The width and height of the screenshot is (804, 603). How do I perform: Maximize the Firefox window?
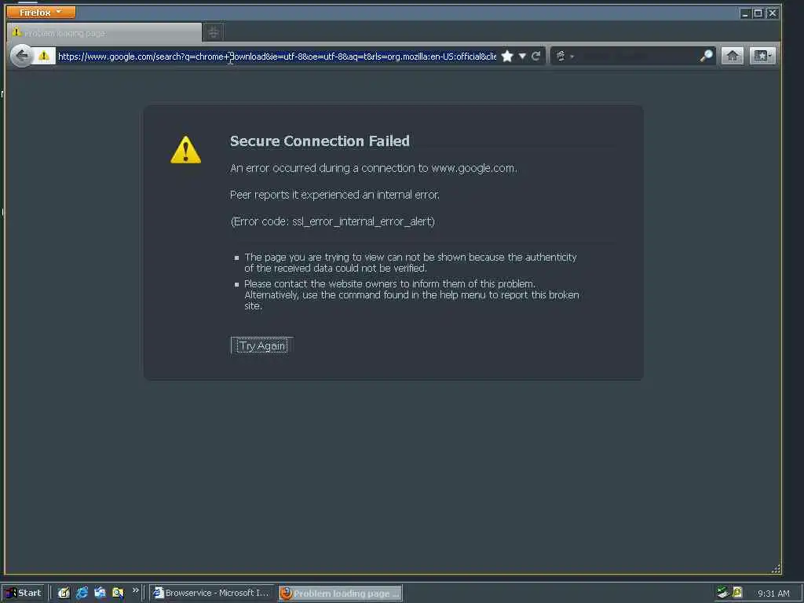(758, 13)
